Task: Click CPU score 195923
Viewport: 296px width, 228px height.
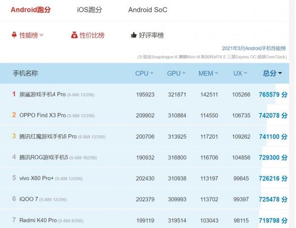Action: pos(145,94)
